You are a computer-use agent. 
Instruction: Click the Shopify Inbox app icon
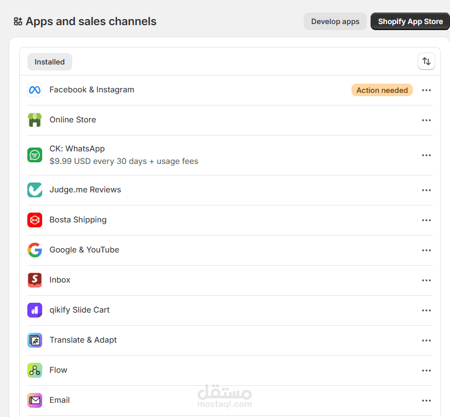34,280
